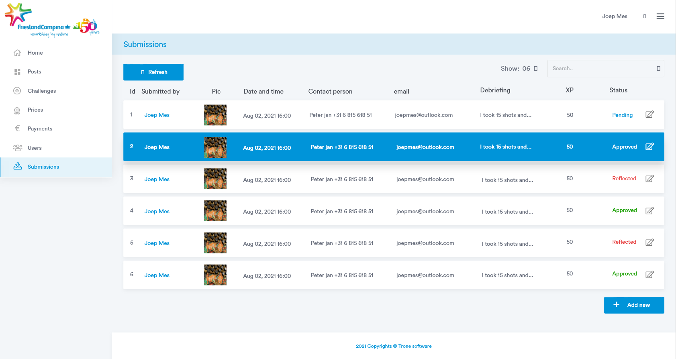Focus the Search input field
The height and width of the screenshot is (359, 676).
(600, 69)
